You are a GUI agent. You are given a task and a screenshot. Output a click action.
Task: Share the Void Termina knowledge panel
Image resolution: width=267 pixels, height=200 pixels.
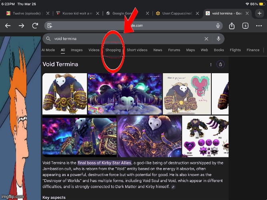pyautogui.click(x=220, y=64)
